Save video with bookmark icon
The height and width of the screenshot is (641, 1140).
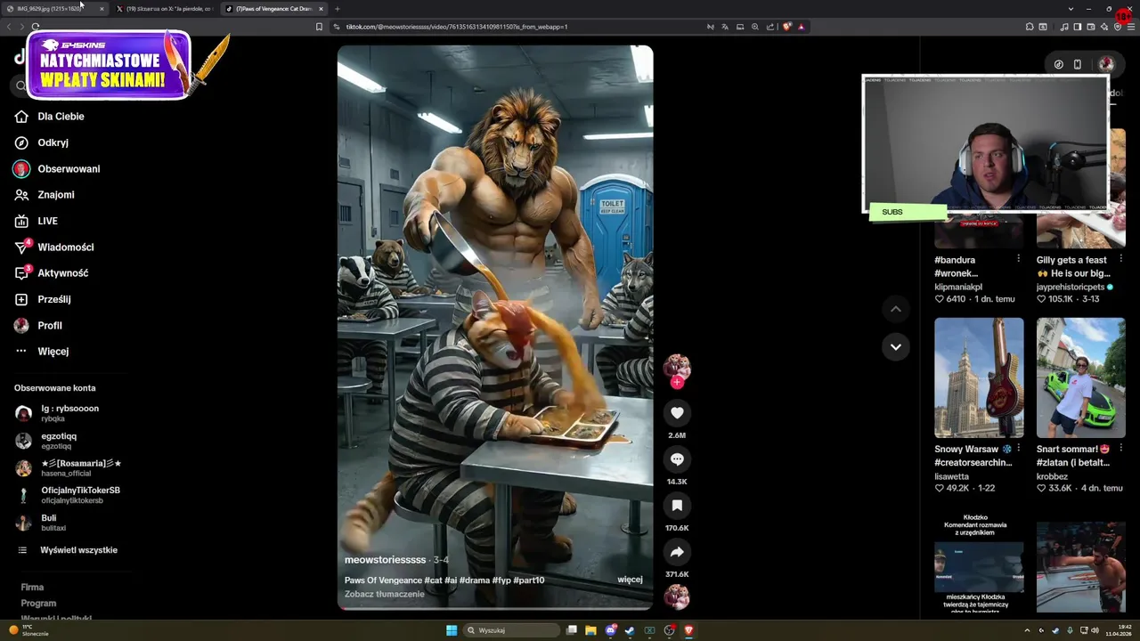click(677, 506)
